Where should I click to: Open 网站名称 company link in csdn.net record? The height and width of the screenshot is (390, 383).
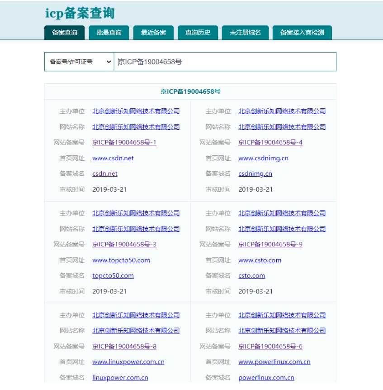click(136, 127)
